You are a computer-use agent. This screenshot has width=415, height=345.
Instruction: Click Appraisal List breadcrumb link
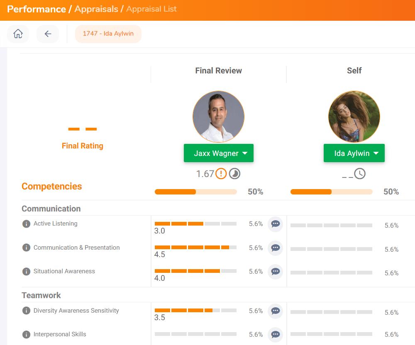pos(151,9)
